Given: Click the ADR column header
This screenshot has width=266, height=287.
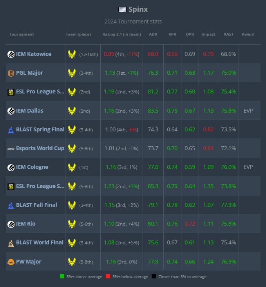Looking at the screenshot, I should 153,34.
